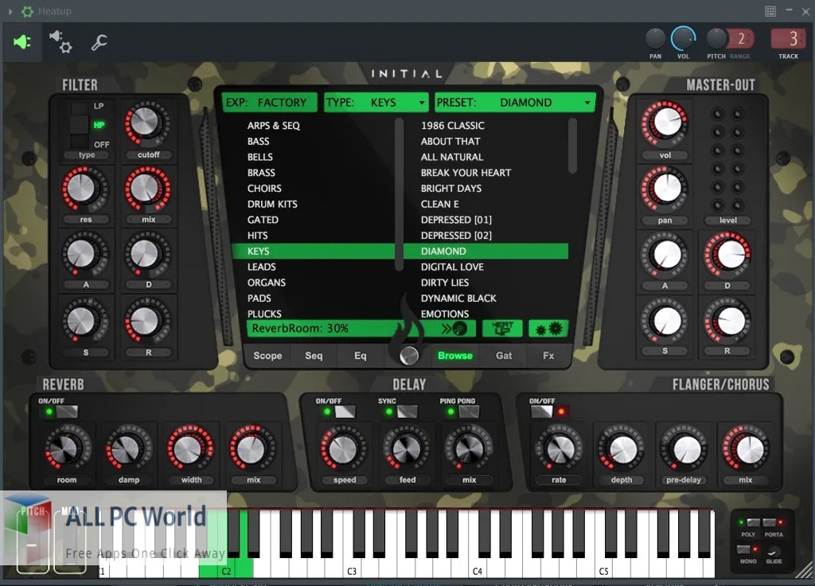The image size is (815, 586).
Task: Switch to the Fx tab
Action: [548, 356]
